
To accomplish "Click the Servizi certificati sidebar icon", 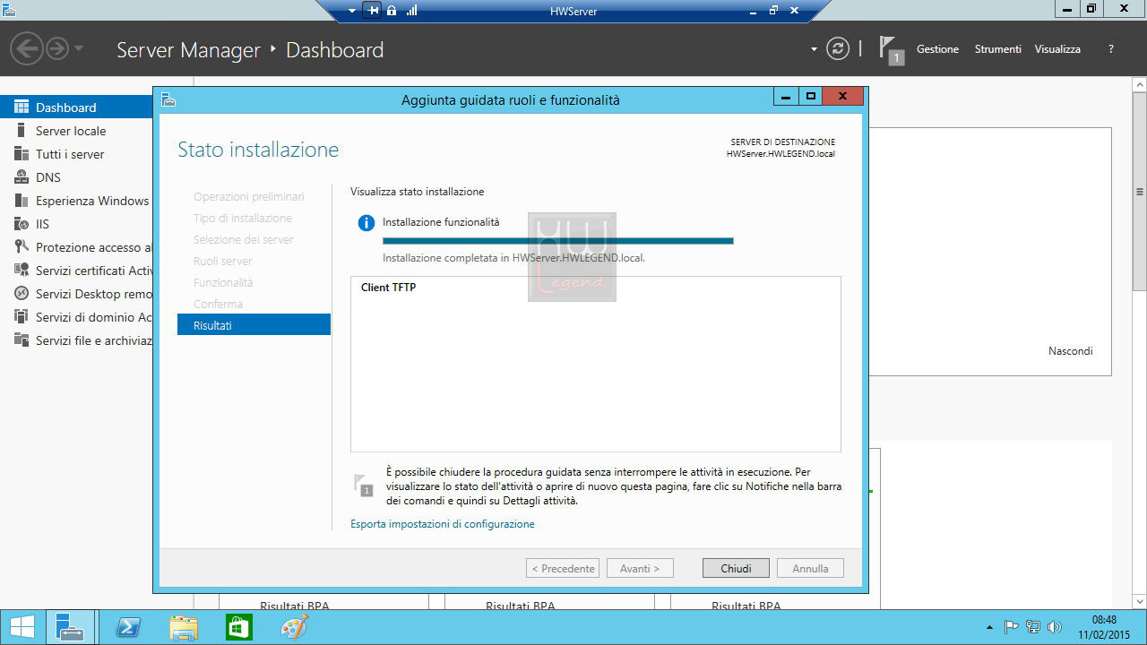I will point(21,270).
